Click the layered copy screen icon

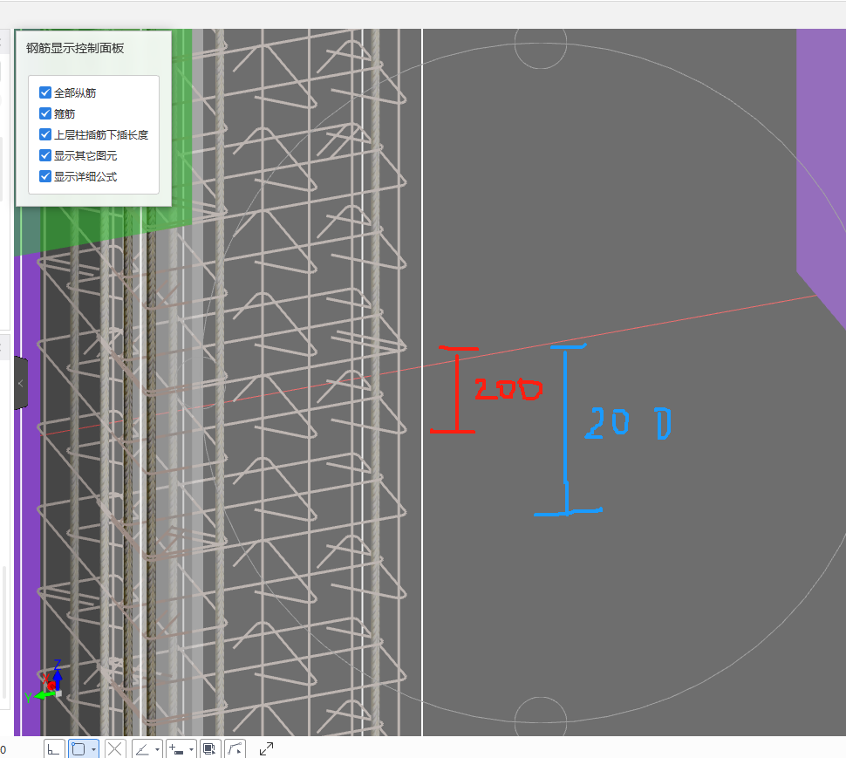(x=209, y=748)
